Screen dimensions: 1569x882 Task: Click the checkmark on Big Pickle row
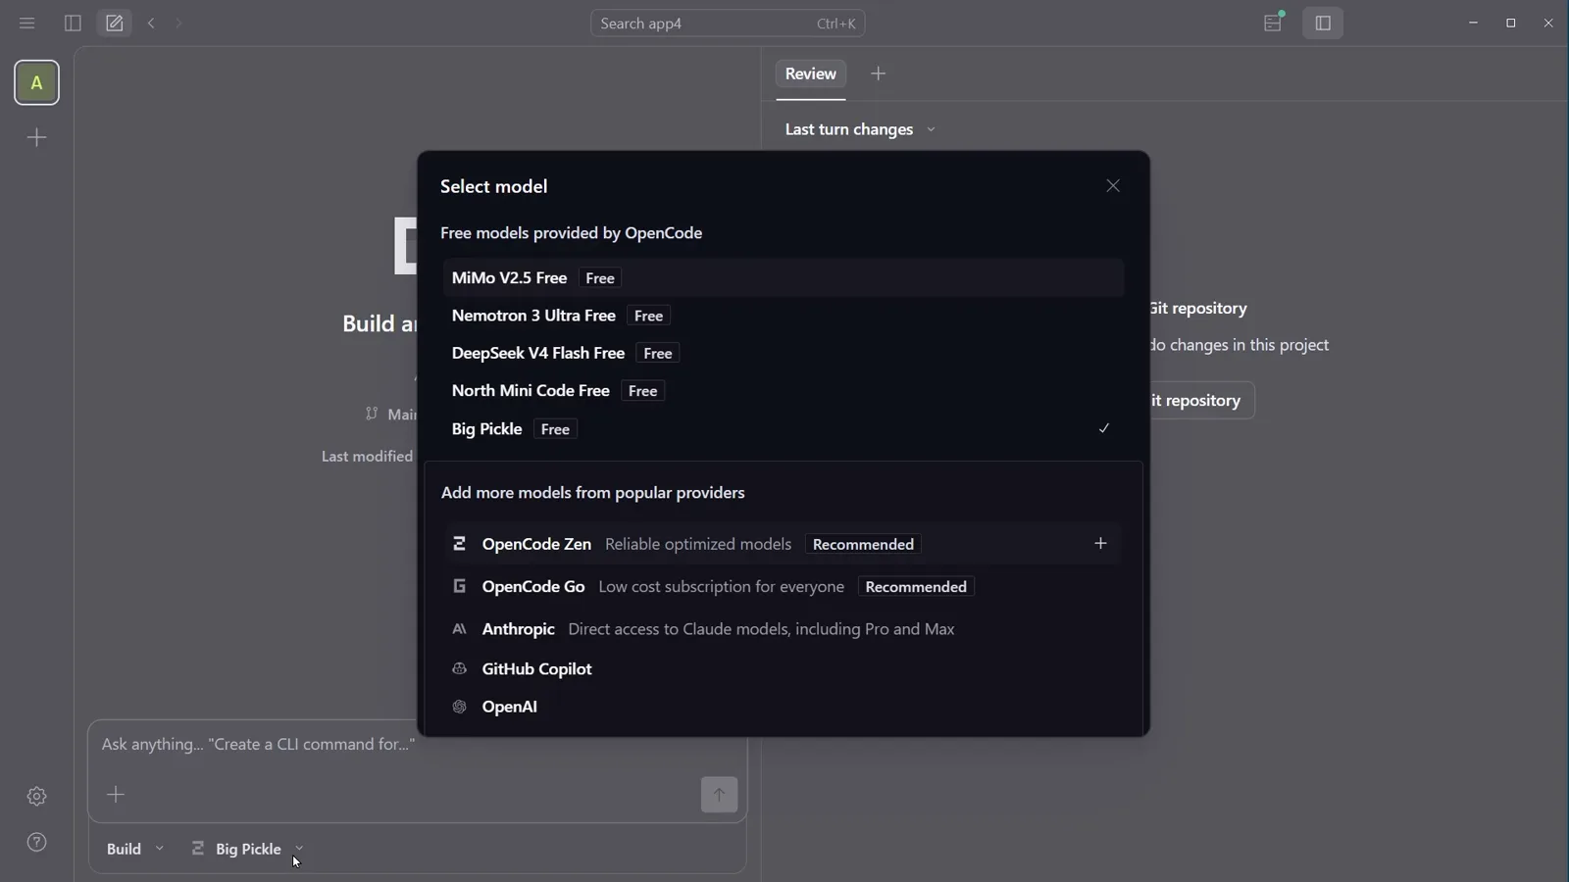click(x=1104, y=428)
